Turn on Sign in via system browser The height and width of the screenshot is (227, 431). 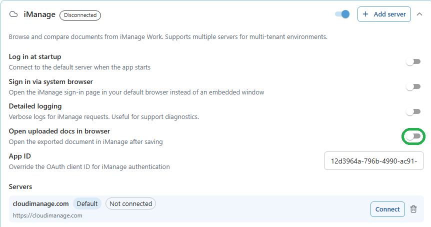coord(413,87)
